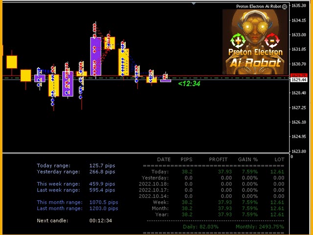313x235 pixels.
Task: Click the 'Year:' row label
Action: click(162, 214)
